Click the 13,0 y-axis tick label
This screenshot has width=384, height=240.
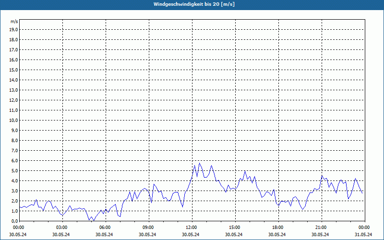tap(13, 90)
